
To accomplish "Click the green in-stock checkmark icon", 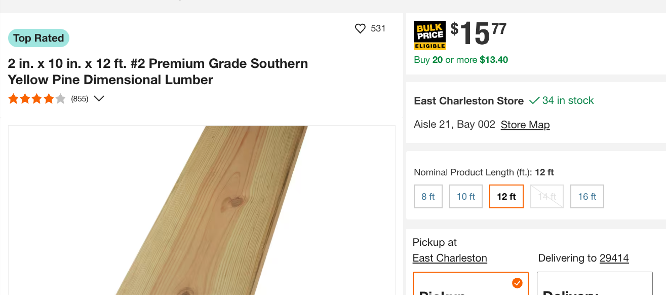I will (x=534, y=101).
